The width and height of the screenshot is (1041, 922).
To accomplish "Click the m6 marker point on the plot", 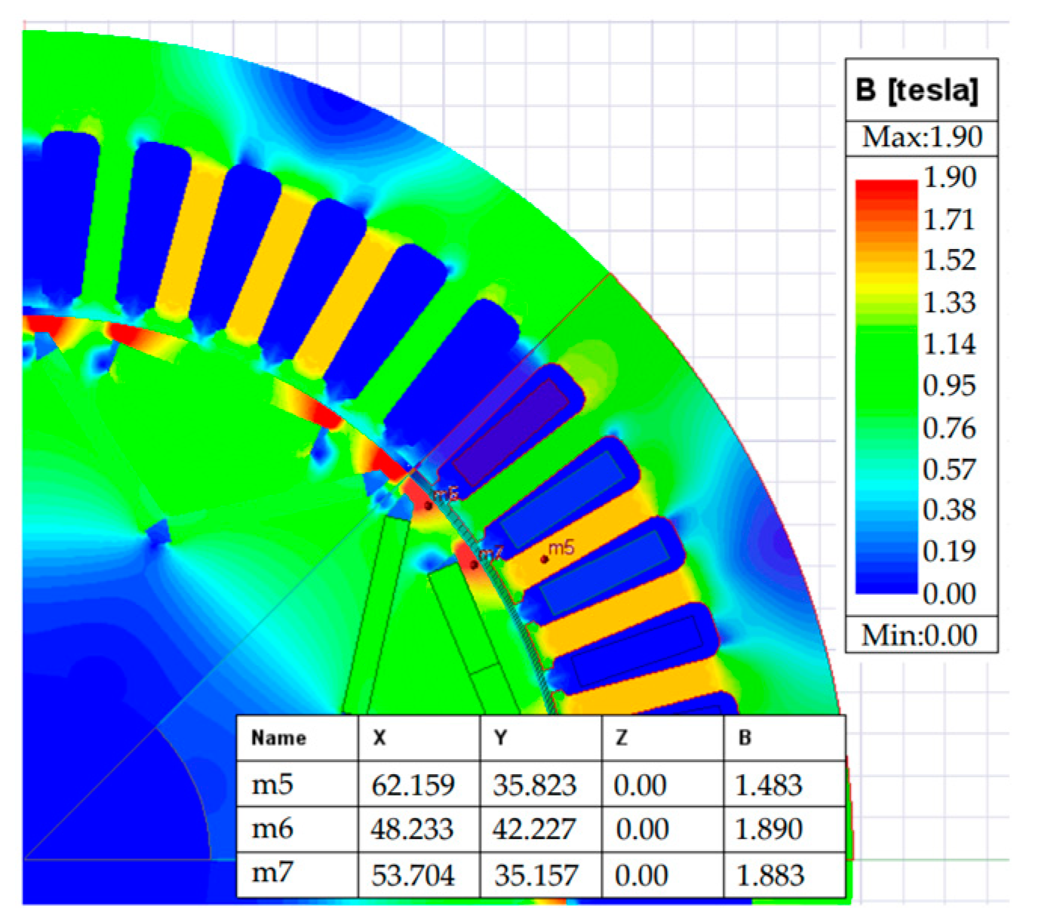I will [x=428, y=505].
